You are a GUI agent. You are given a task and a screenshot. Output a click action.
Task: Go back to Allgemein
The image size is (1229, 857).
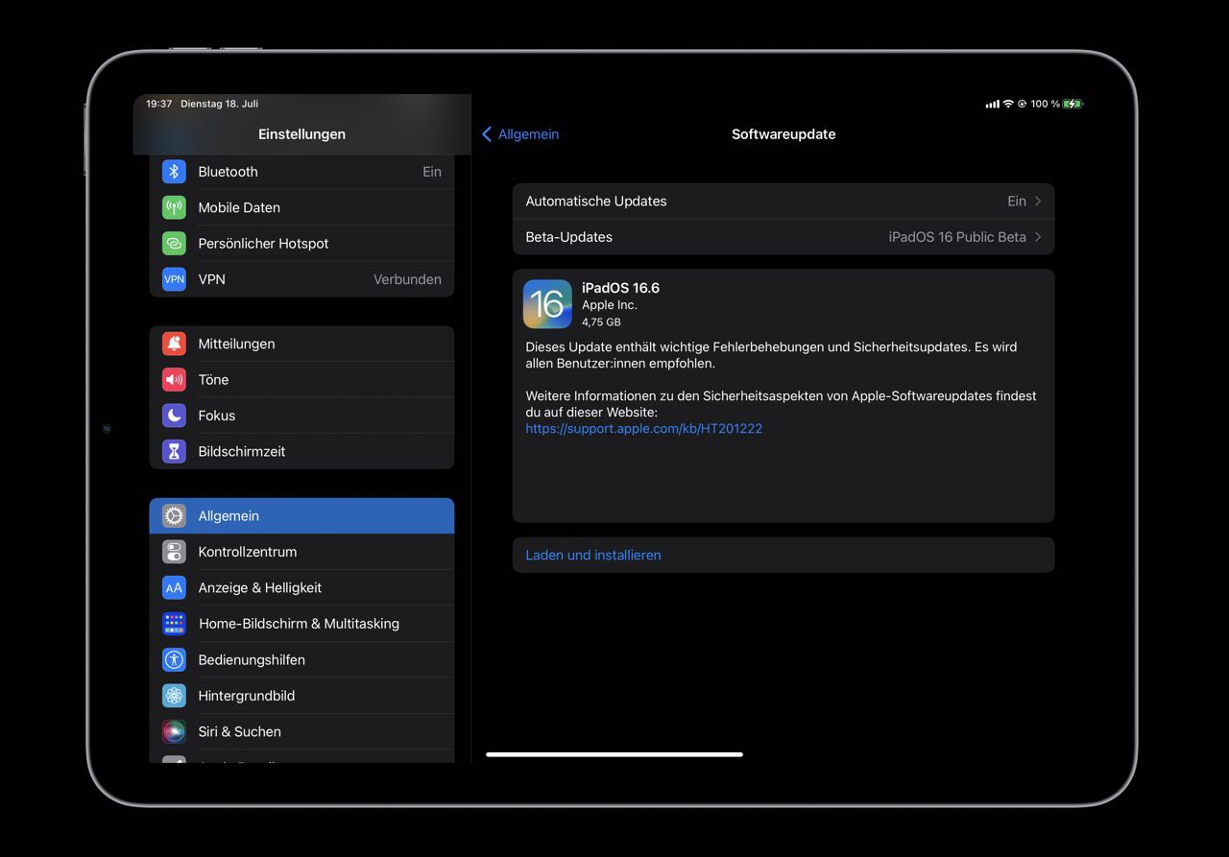tap(520, 134)
